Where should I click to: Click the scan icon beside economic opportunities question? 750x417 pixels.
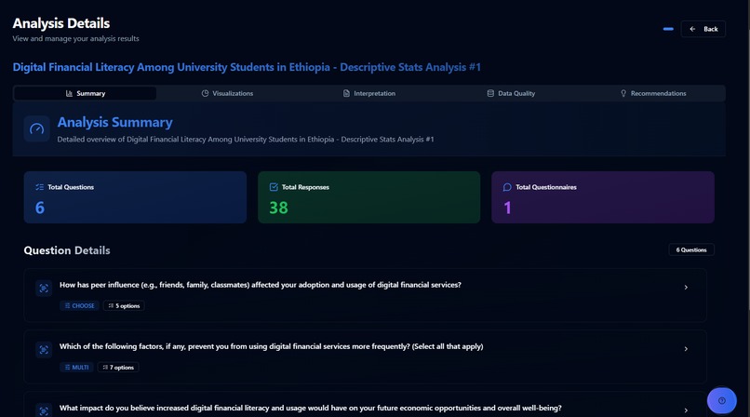[44, 410]
